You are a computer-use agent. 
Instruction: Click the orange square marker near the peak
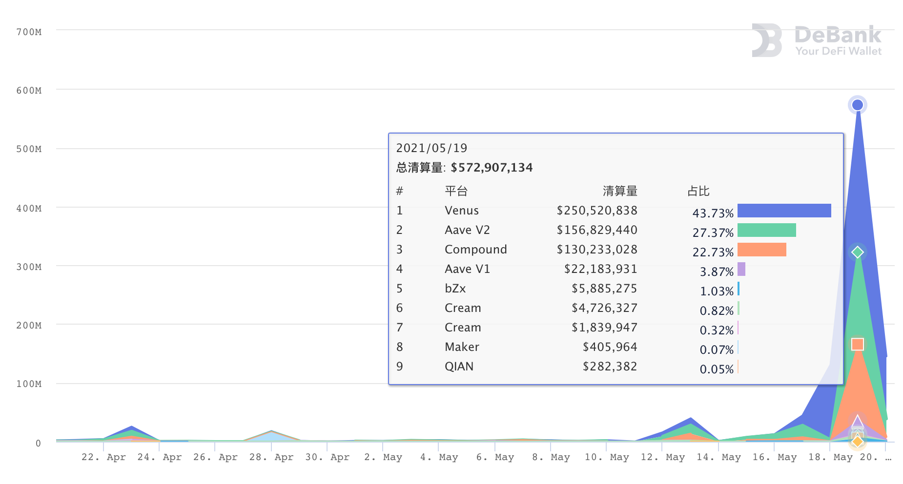tap(857, 344)
